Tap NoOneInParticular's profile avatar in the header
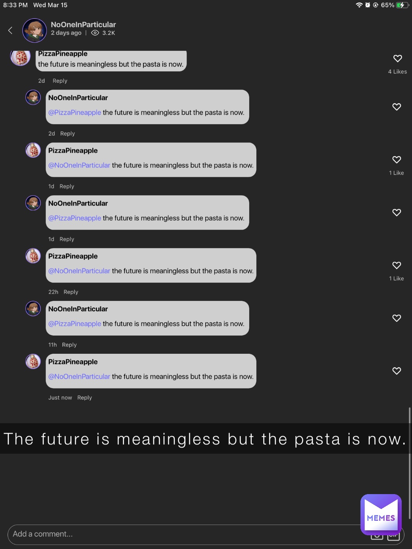The width and height of the screenshot is (412, 549). point(34,30)
